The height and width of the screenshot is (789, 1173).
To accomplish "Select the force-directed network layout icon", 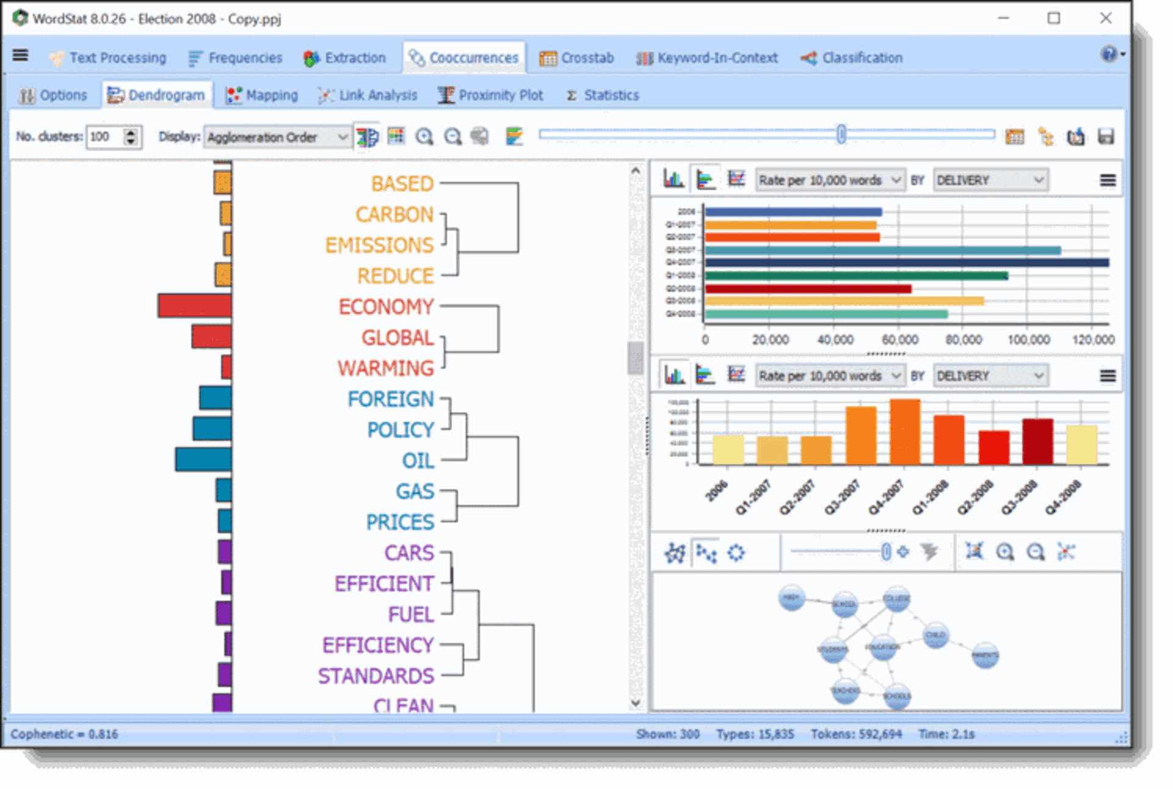I will click(x=674, y=552).
